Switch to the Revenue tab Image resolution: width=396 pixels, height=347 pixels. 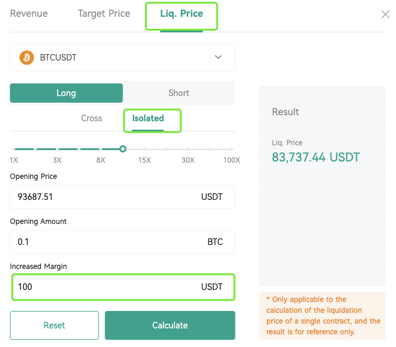click(x=29, y=14)
